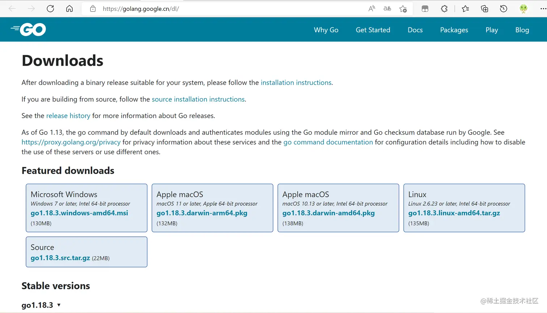Viewport: 547px width, 313px height.
Task: Download go1.18.3.windows-amd64.msi
Action: 79,213
